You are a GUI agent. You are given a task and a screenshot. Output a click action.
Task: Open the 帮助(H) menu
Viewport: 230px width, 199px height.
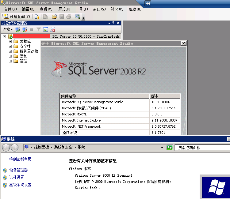click(135, 9)
